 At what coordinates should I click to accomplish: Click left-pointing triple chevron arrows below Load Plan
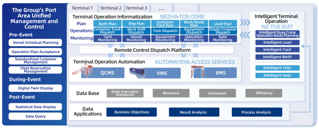(x=244, y=35)
